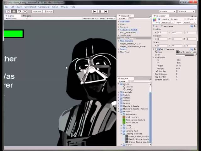This screenshot has width=201, height=151.
Task: Click the Loading_Screen name field
Action: 172,19
